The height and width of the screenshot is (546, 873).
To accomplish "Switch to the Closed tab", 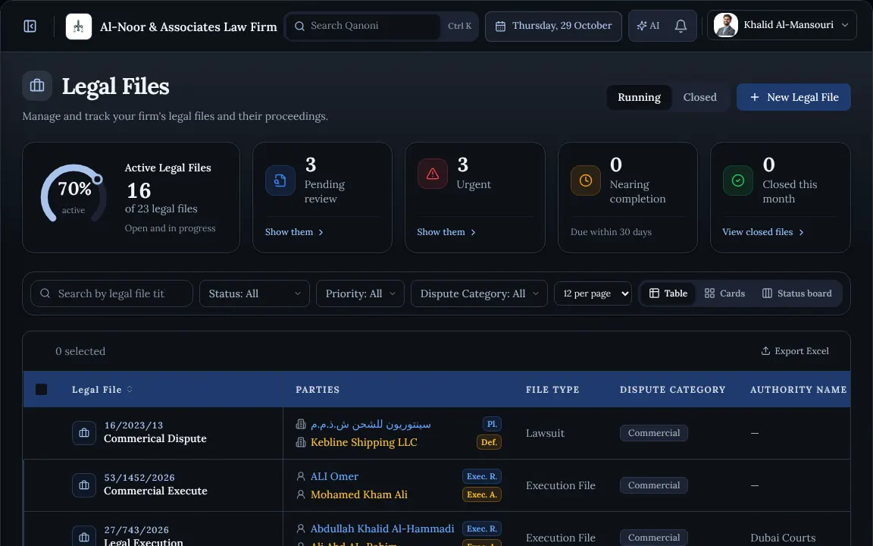I will point(700,97).
